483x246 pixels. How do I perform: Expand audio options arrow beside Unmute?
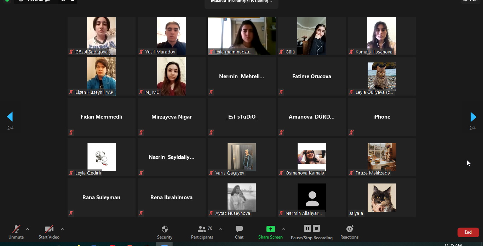coord(28,229)
